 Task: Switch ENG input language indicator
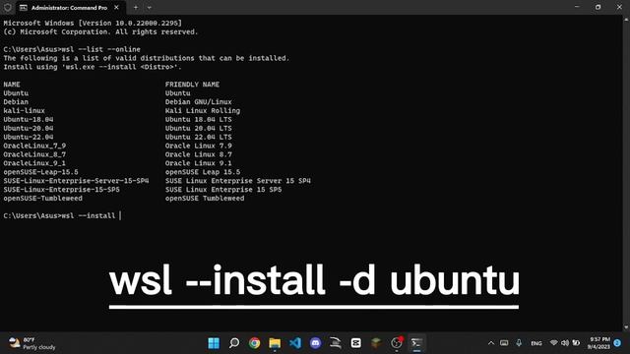(x=535, y=343)
